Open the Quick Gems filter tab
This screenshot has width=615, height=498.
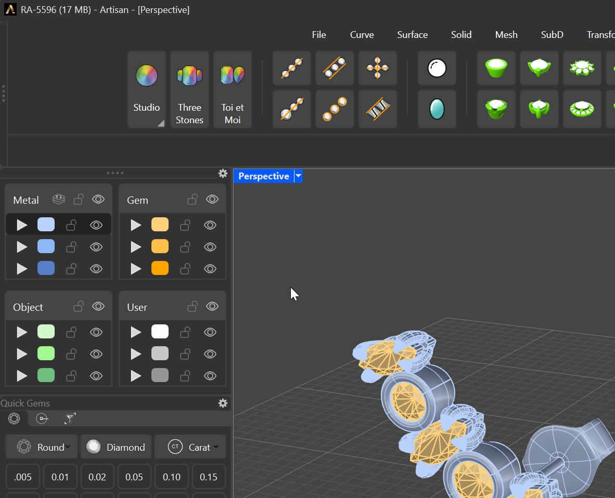click(70, 418)
